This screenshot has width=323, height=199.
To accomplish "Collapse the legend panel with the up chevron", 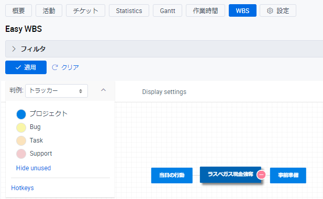I will tap(104, 90).
